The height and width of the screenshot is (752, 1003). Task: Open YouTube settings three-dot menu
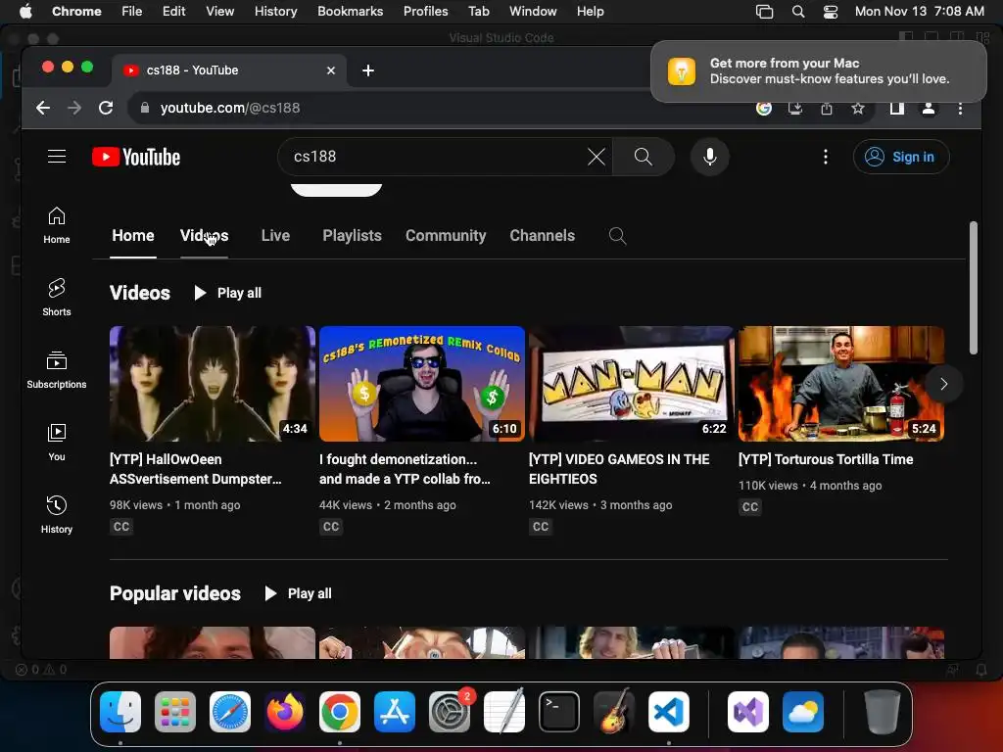tap(825, 157)
